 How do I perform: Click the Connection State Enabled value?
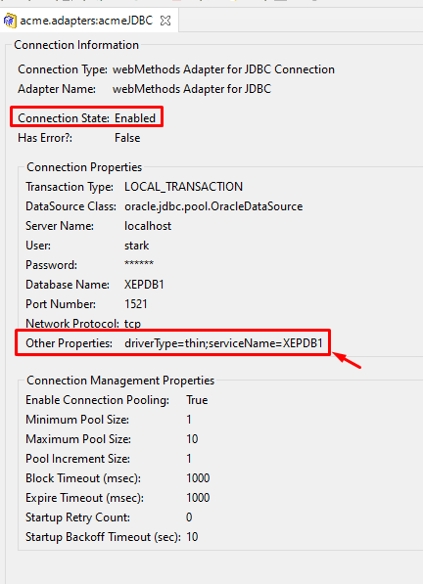tap(135, 118)
